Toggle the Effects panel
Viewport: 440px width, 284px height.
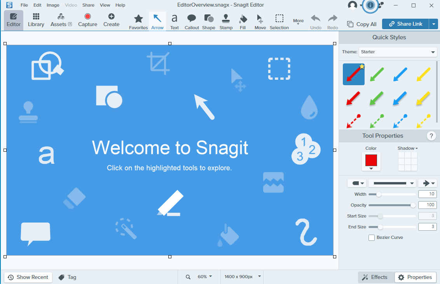coord(375,277)
